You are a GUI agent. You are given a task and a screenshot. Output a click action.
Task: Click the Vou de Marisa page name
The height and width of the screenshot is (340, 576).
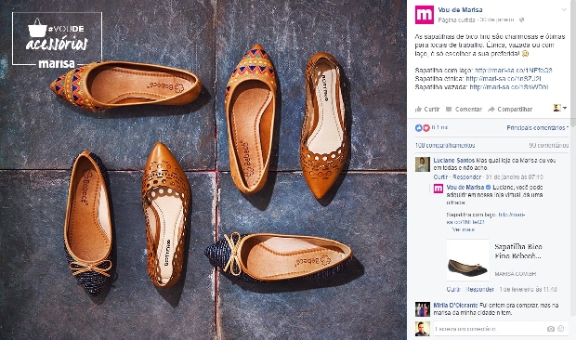(460, 10)
